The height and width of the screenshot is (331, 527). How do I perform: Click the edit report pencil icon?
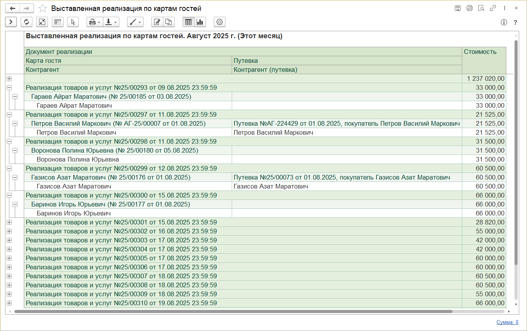[157, 22]
